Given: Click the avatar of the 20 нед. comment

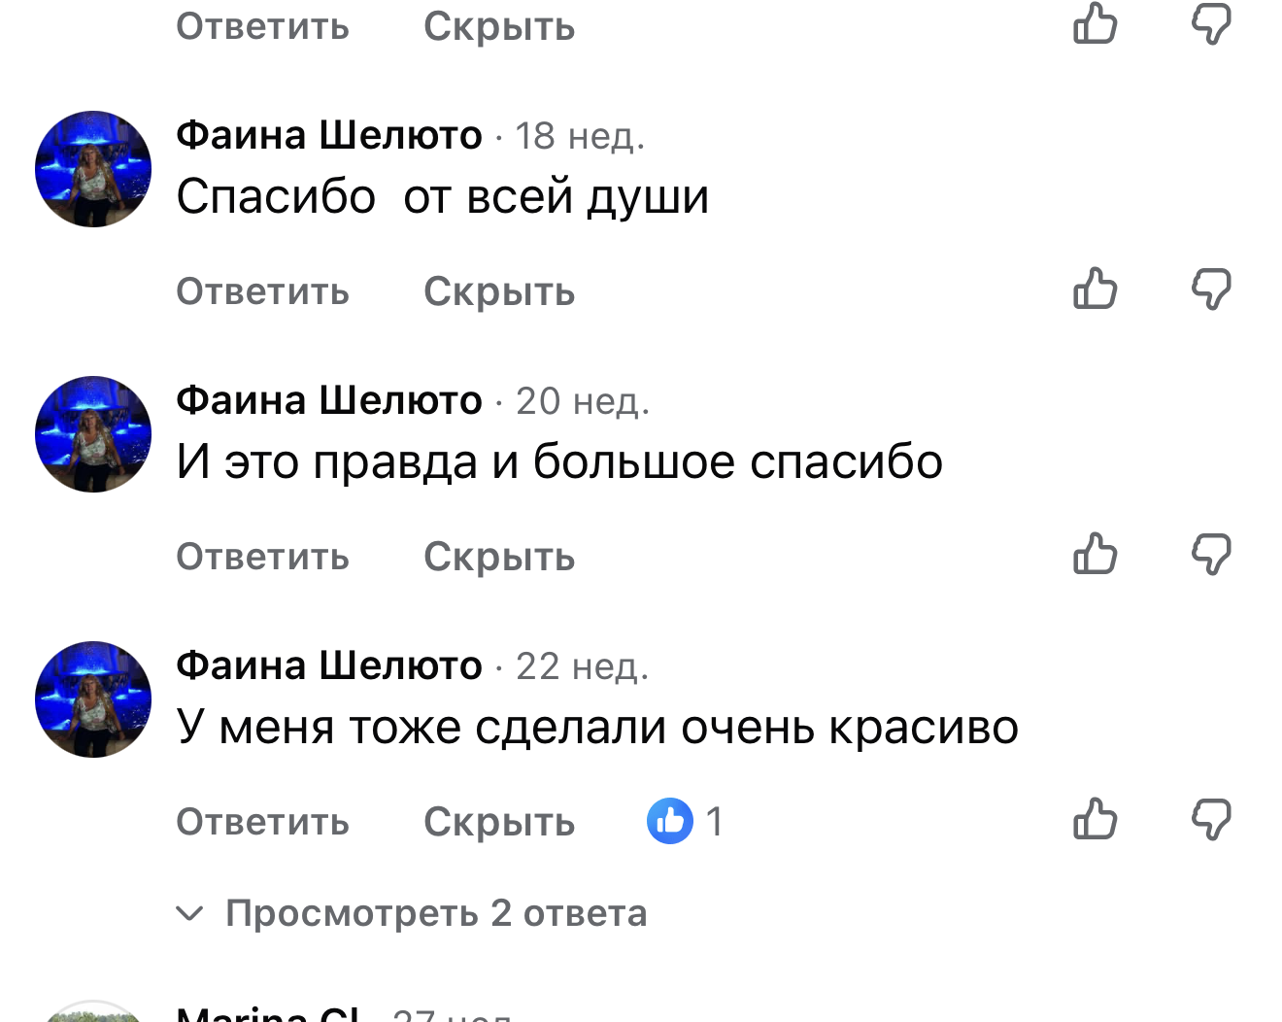Looking at the screenshot, I should [x=93, y=434].
